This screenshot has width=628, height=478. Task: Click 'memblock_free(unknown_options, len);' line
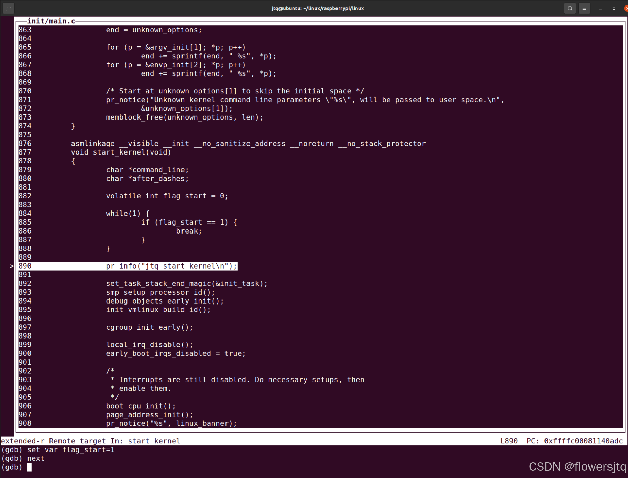(185, 117)
